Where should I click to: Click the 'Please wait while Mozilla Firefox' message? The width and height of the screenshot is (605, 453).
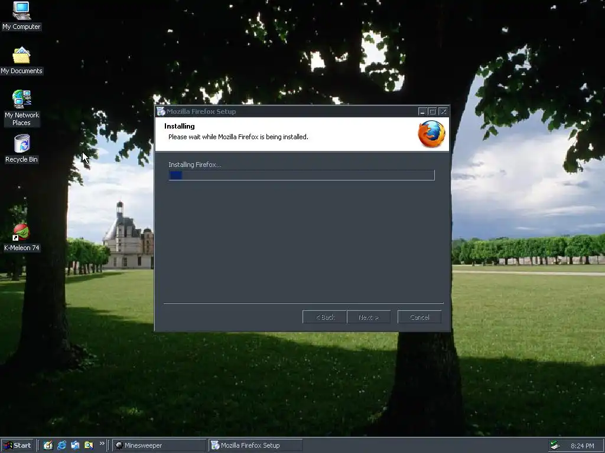[x=238, y=137]
